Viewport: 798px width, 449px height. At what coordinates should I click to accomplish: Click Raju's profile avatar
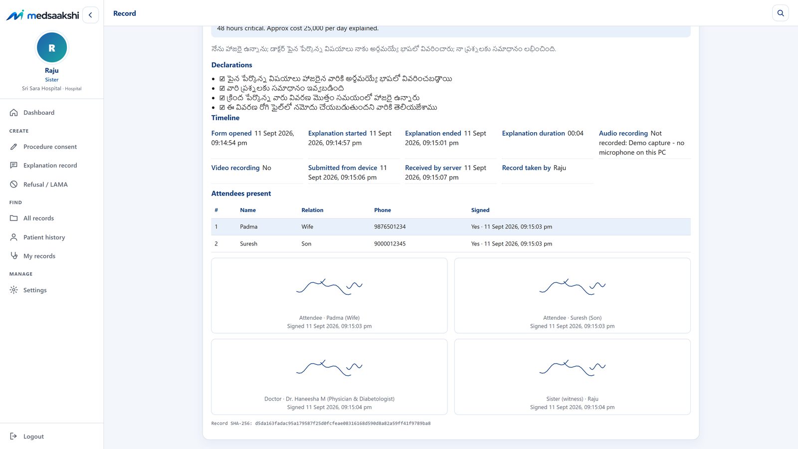click(x=52, y=48)
